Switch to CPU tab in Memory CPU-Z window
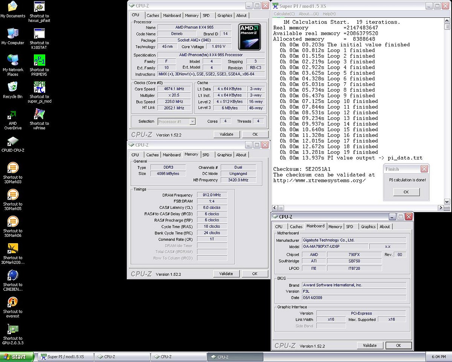 click(135, 155)
